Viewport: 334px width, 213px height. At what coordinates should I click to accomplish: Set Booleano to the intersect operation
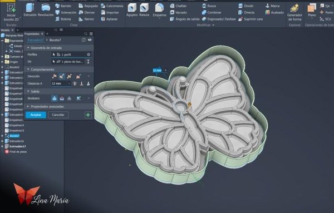pos(69,98)
